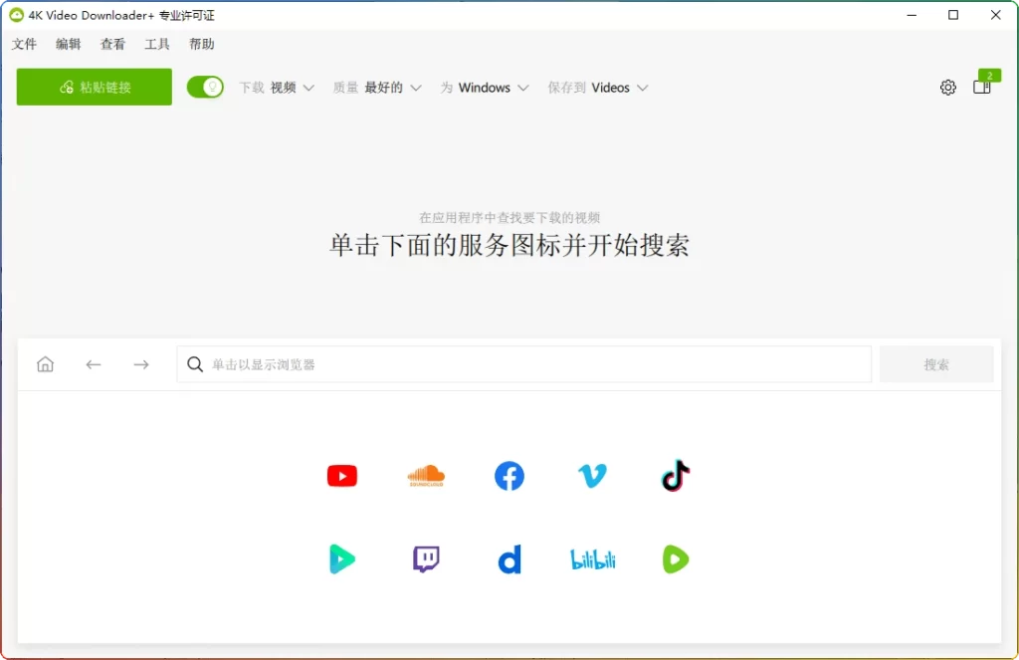
Task: Select the SoundCloud service icon
Action: pos(426,476)
